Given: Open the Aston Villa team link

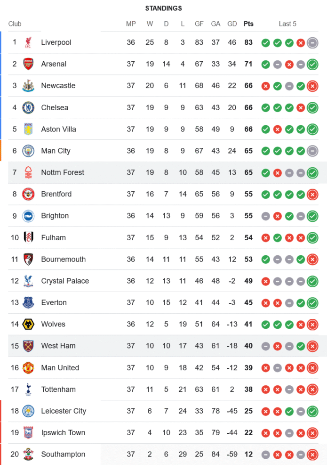Looking at the screenshot, I should (x=58, y=129).
